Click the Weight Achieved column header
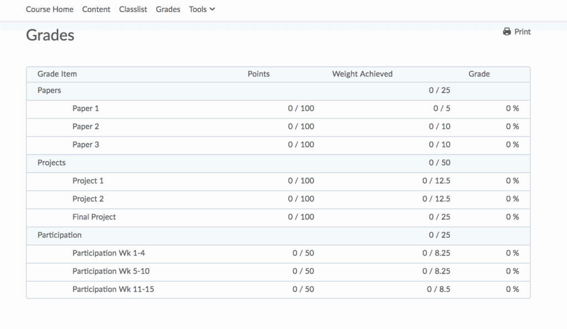Image resolution: width=567 pixels, height=329 pixels. point(362,74)
